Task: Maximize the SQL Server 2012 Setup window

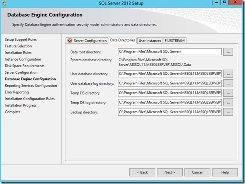Action: coord(225,2)
